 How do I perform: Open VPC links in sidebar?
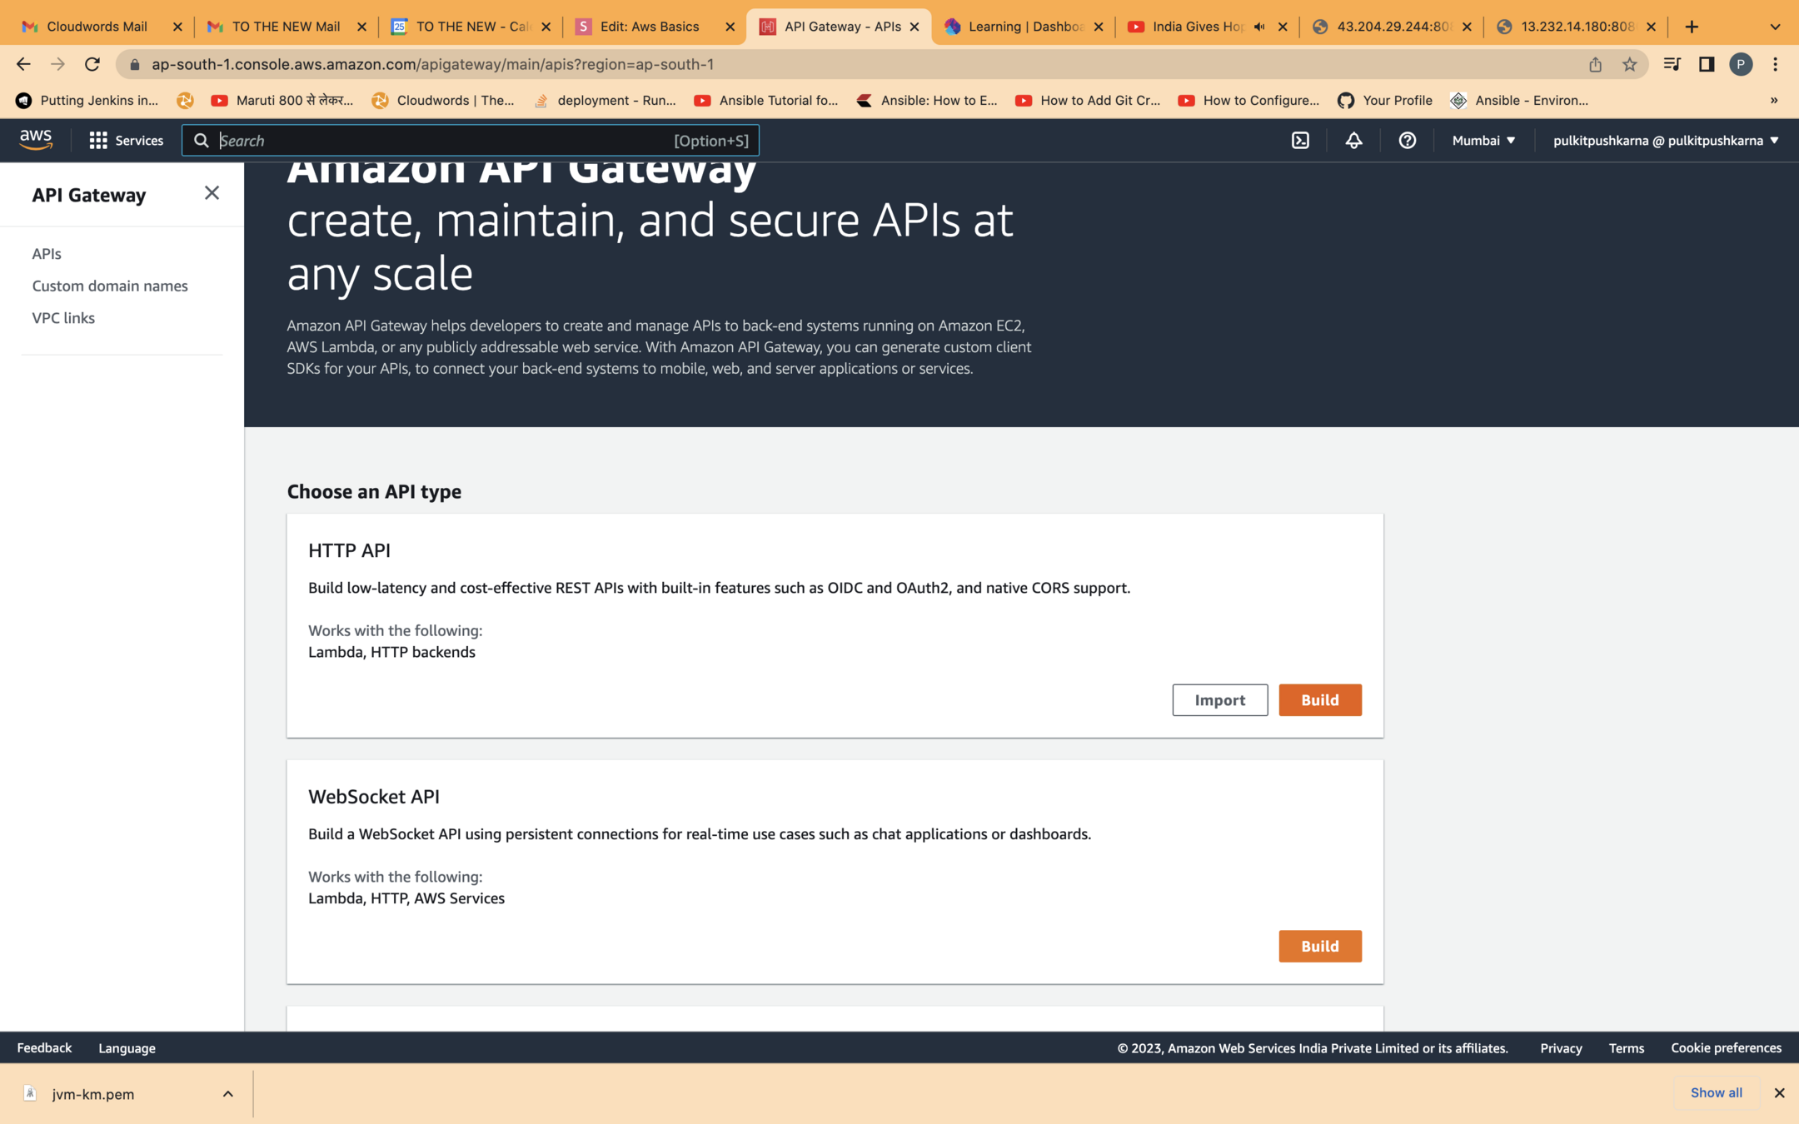[x=63, y=318]
